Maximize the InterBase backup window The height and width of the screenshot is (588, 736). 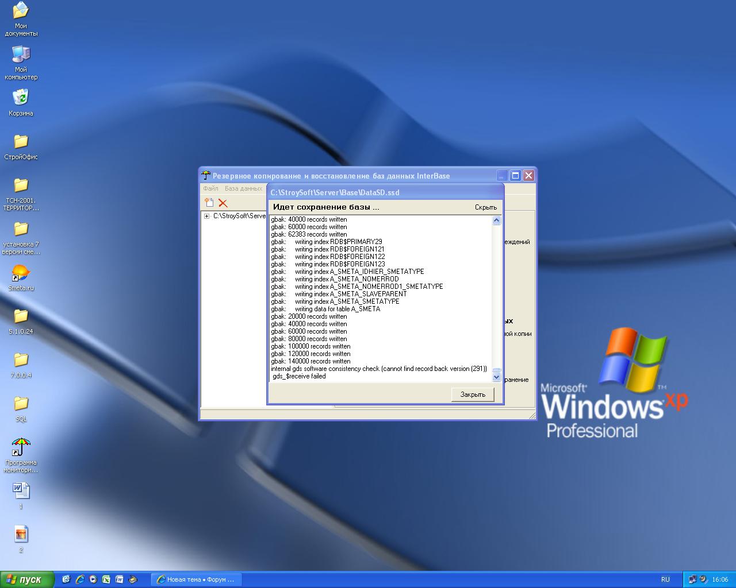tap(516, 176)
